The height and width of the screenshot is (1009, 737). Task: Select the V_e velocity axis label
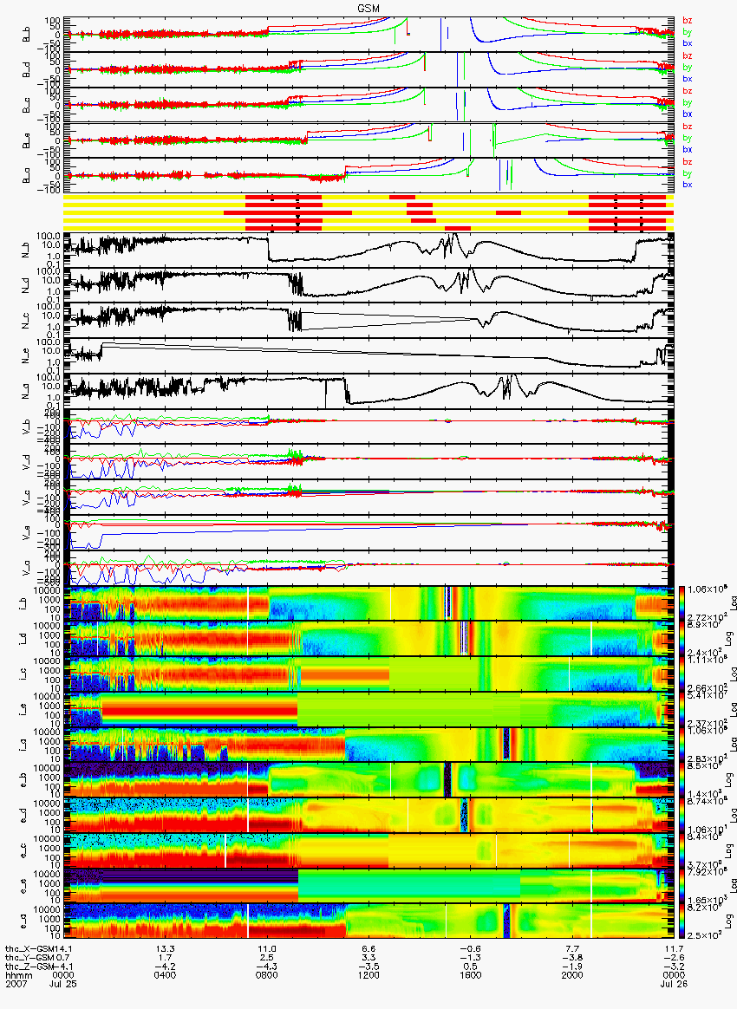point(26,532)
